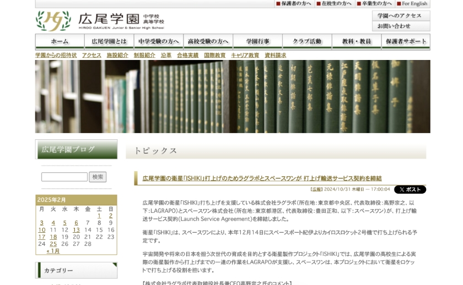Open the 合格実績 sub-navigation link
Viewport: 463px width, 285px height.
tap(187, 56)
